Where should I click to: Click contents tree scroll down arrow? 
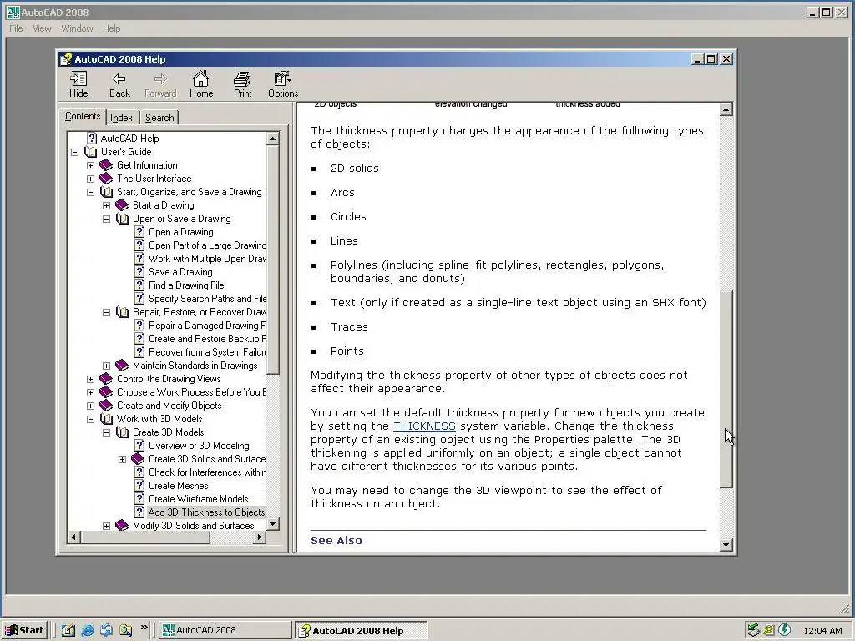pos(273,524)
